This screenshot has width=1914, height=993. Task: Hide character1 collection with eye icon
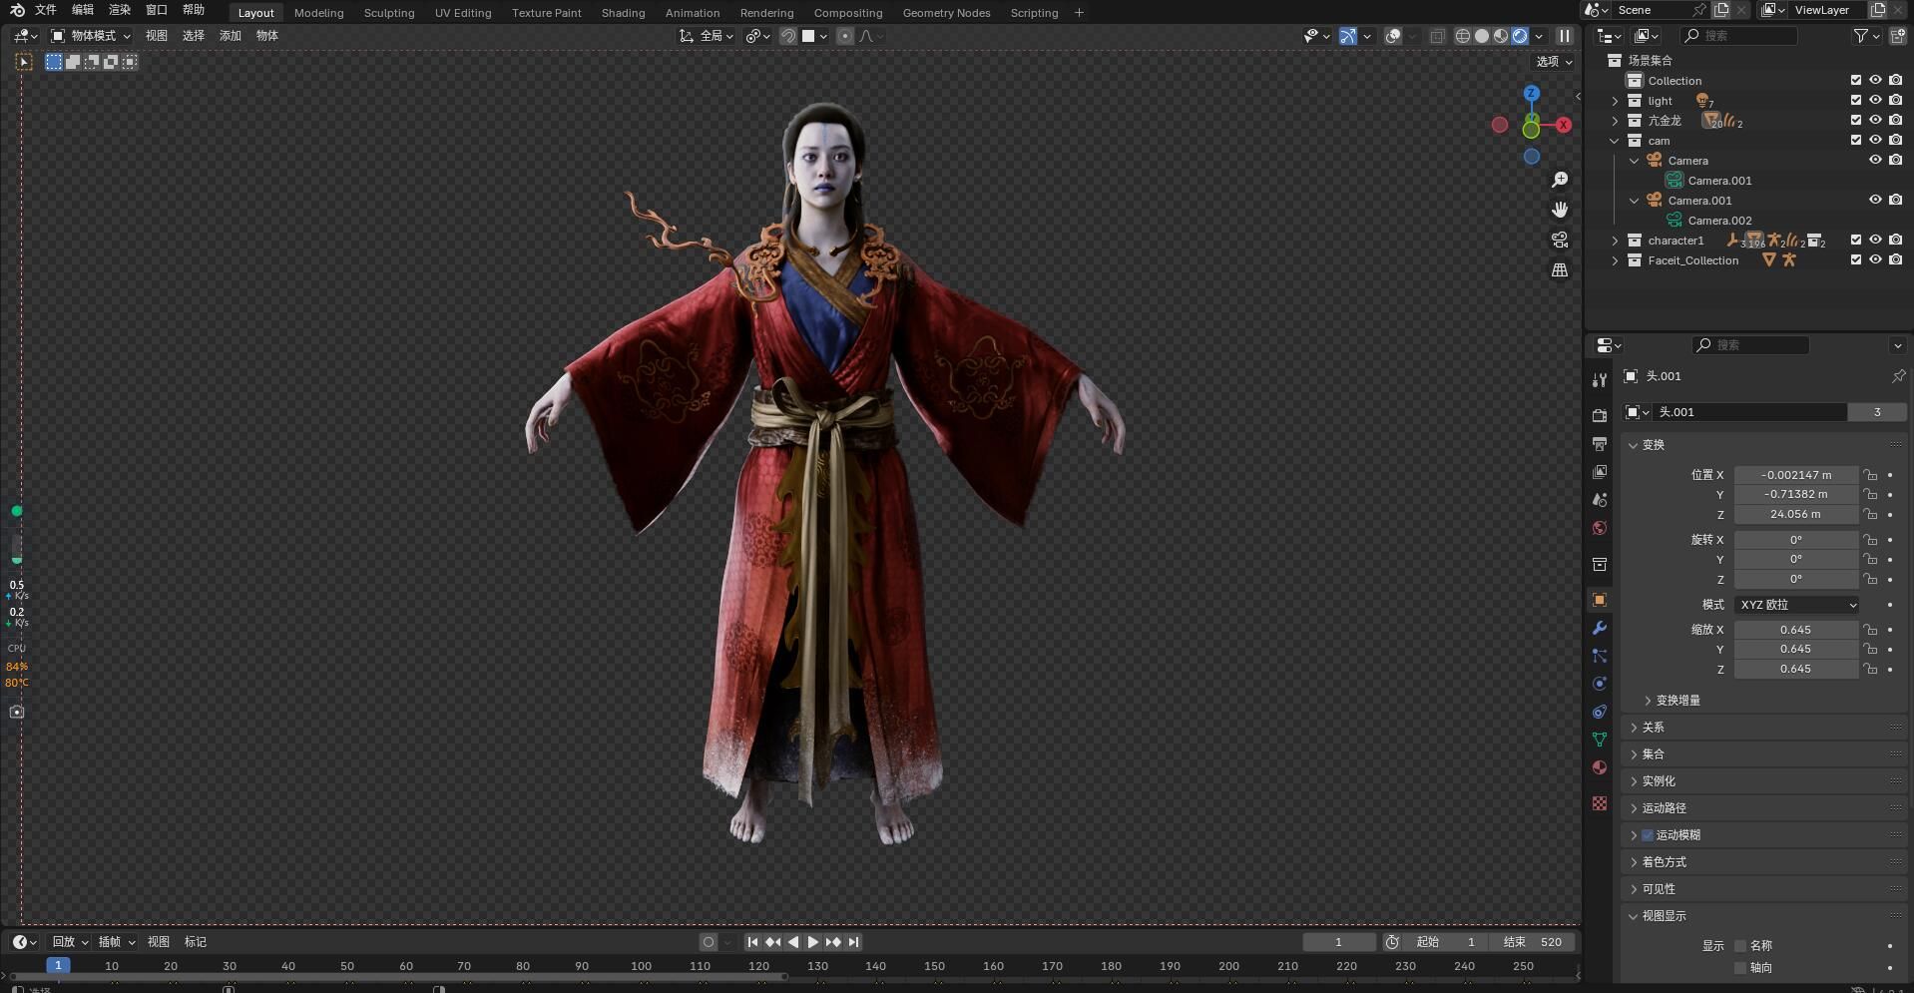(1875, 240)
